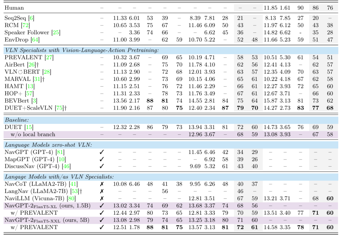This screenshot has width=344, height=236.
Task: Click value 11.33 in Seq2Seq row
Action: point(120,18)
